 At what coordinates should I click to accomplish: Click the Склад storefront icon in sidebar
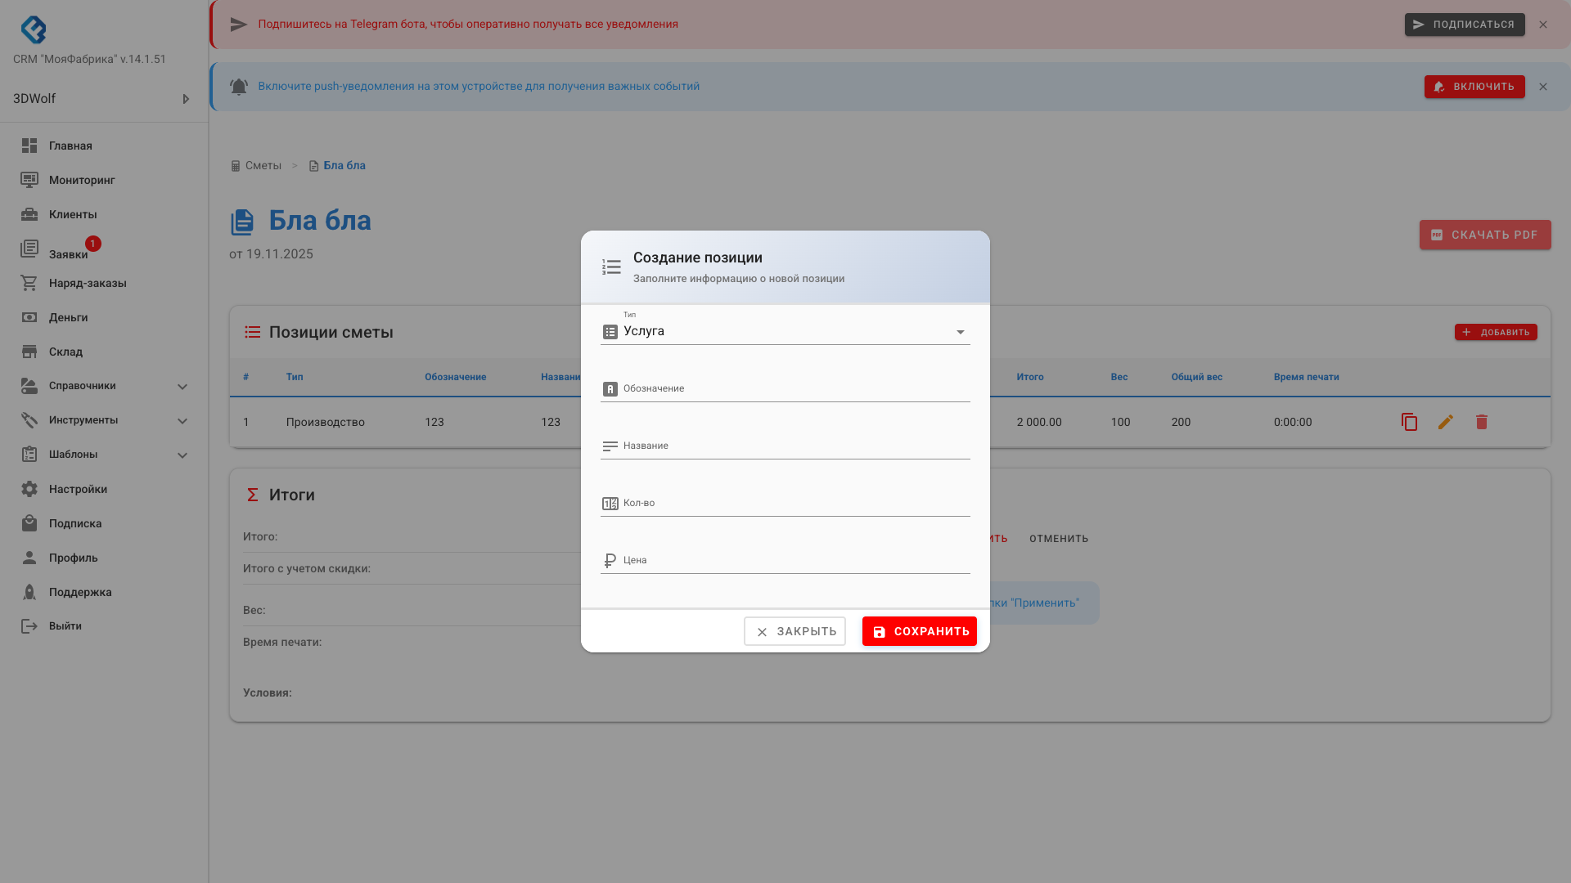pyautogui.click(x=29, y=352)
